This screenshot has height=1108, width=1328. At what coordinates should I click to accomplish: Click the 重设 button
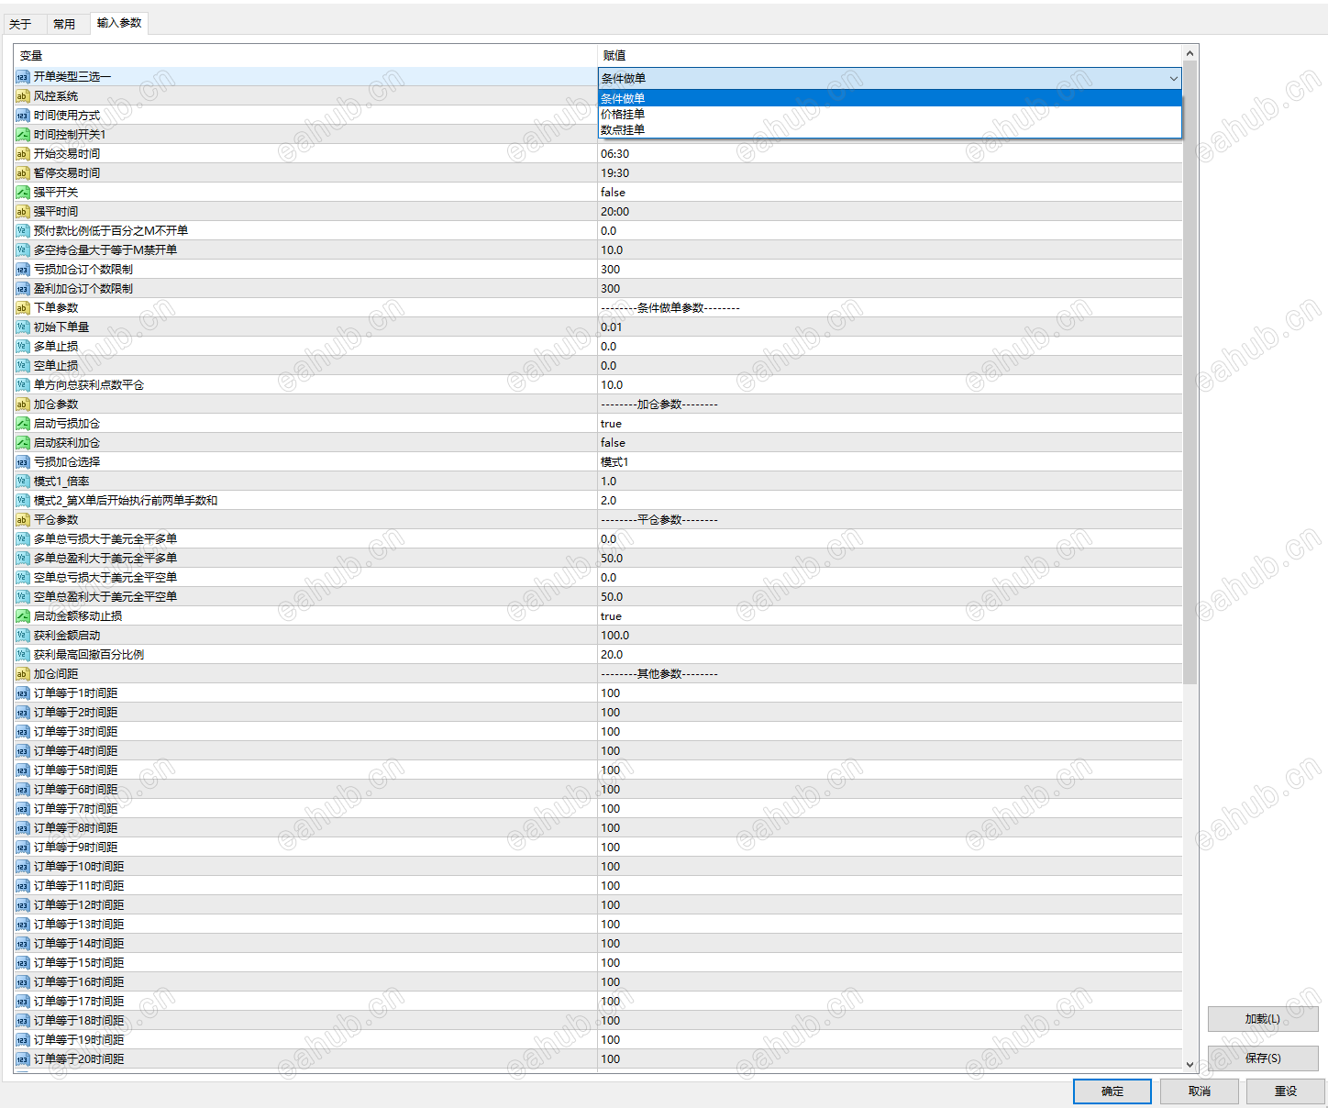tap(1286, 1091)
